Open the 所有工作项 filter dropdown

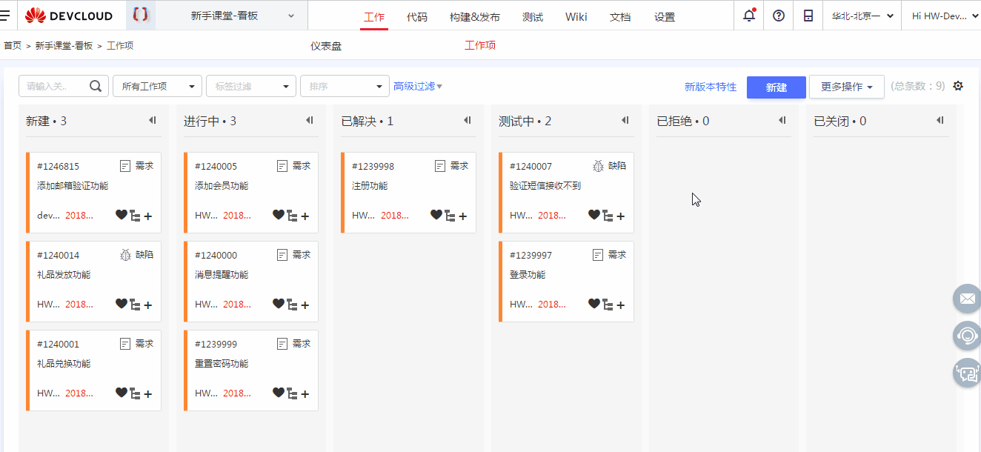(x=156, y=85)
